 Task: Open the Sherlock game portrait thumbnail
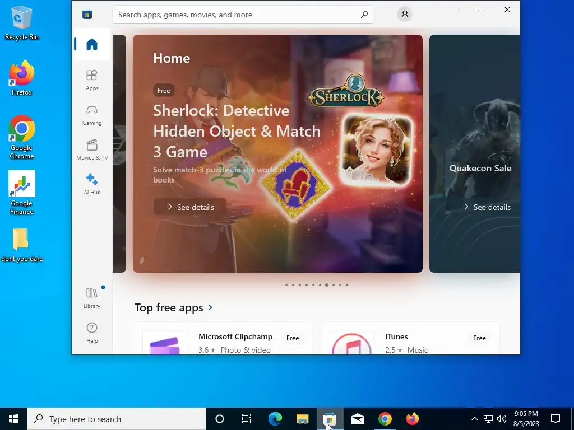[376, 150]
